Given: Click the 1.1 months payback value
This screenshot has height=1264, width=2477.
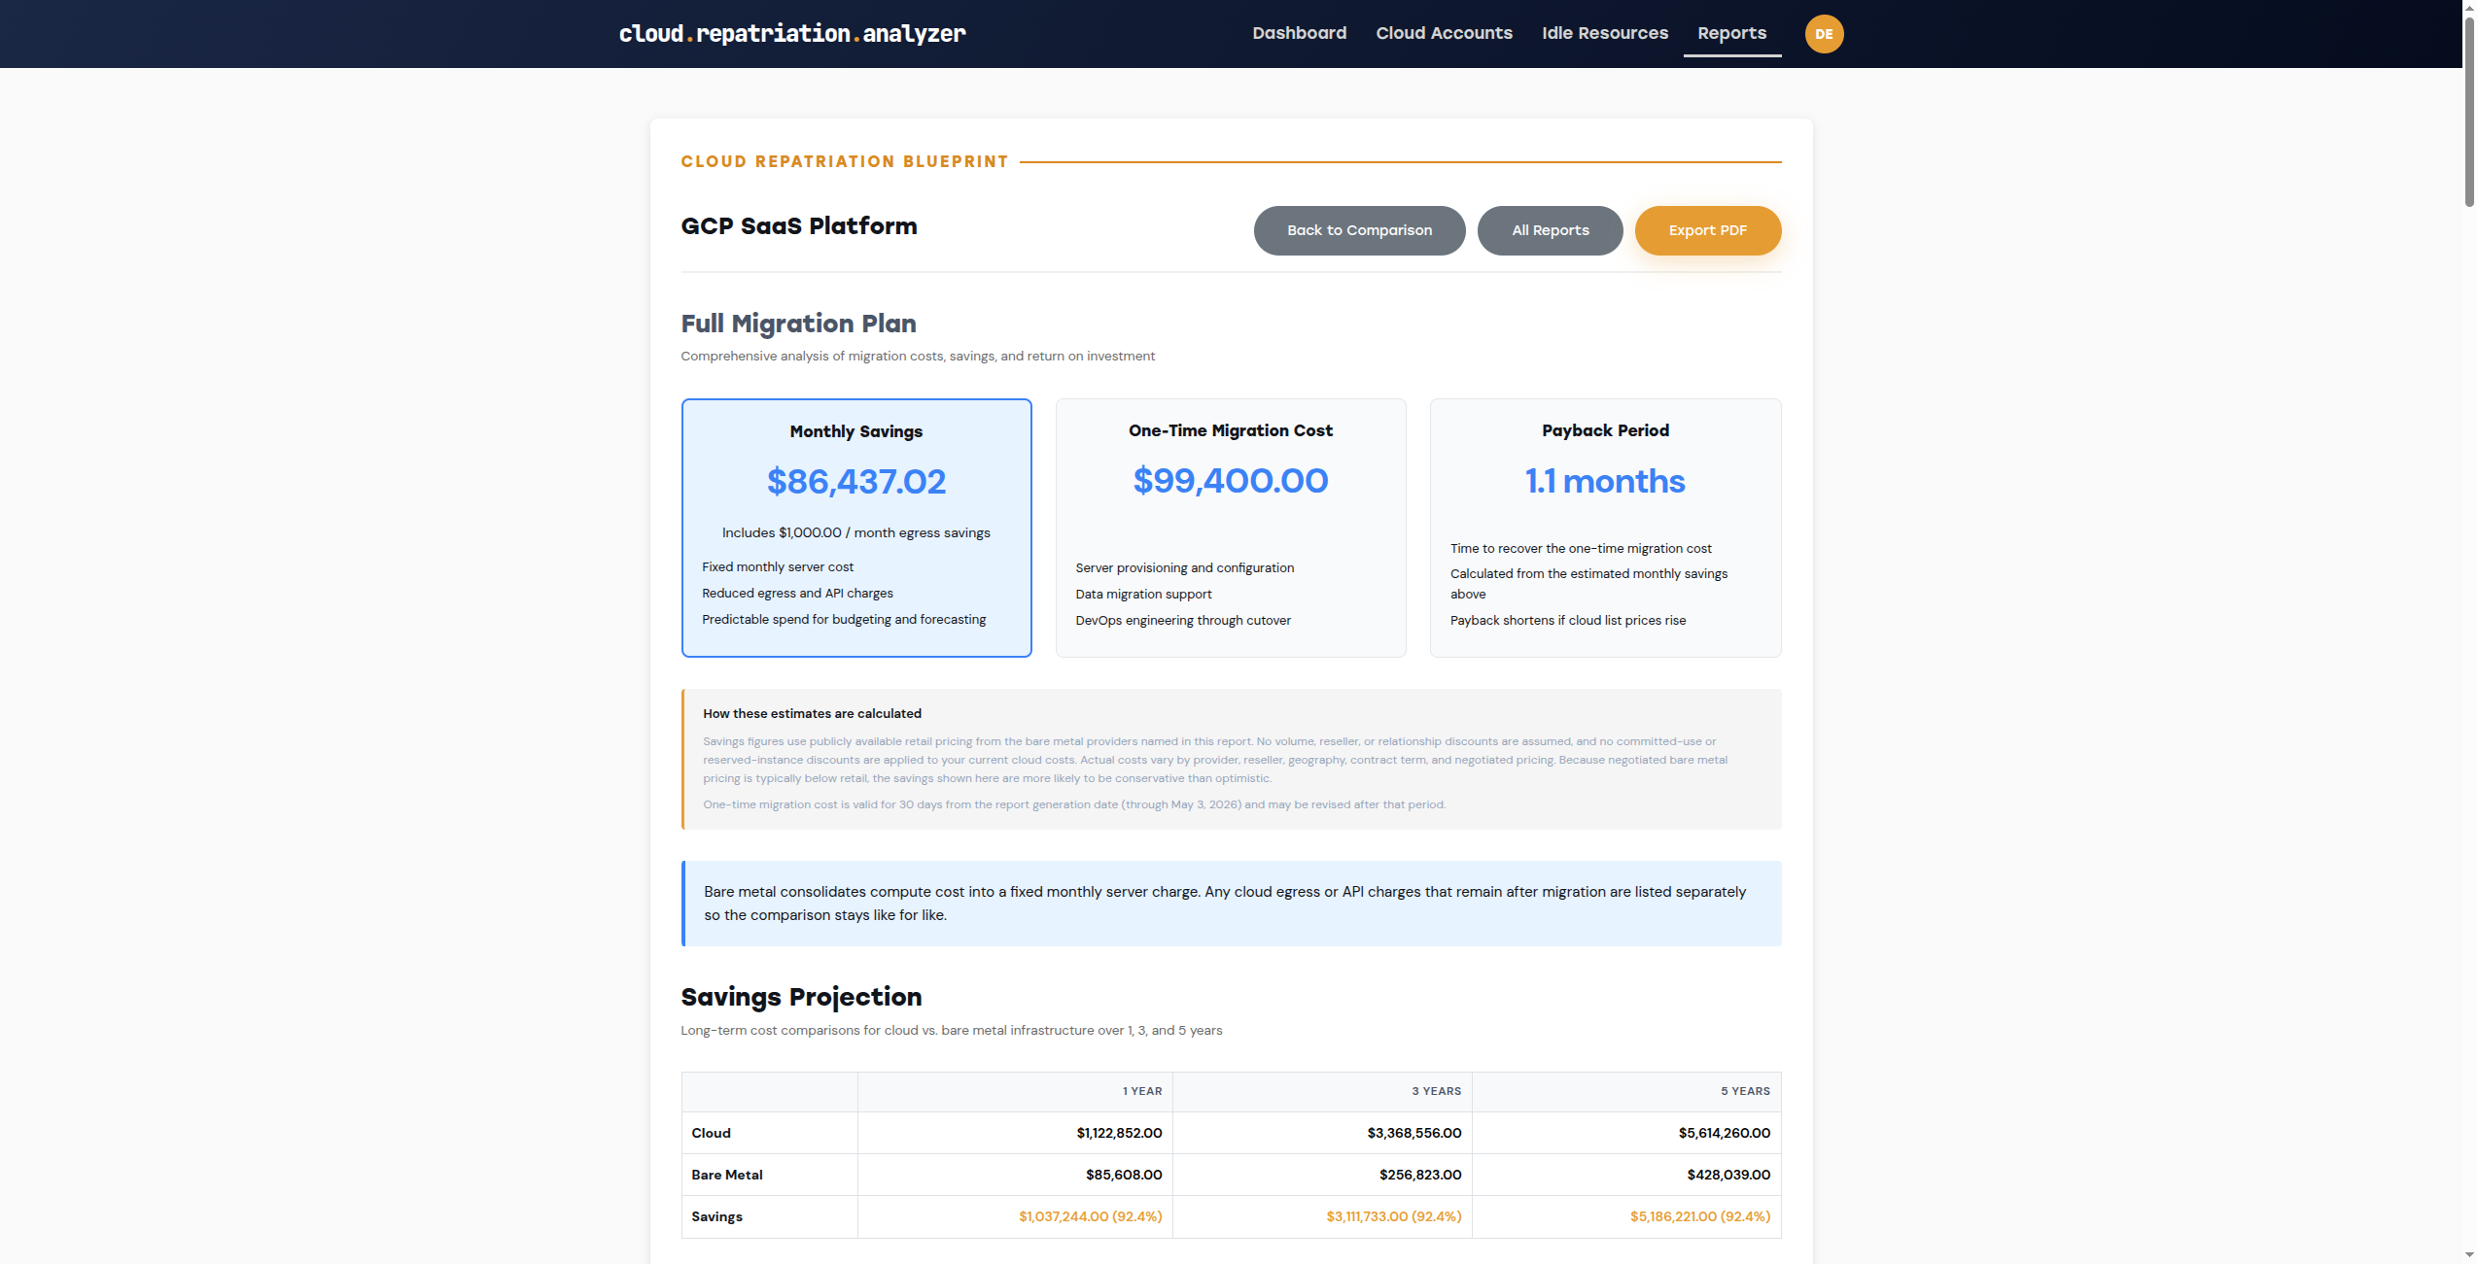Looking at the screenshot, I should [1605, 481].
